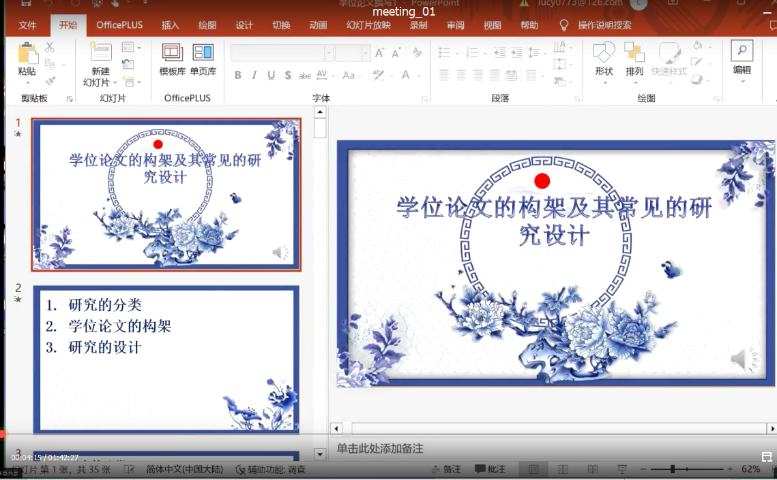Click the 排列 arrange icon
Viewport: 777px width, 480px height.
(634, 53)
